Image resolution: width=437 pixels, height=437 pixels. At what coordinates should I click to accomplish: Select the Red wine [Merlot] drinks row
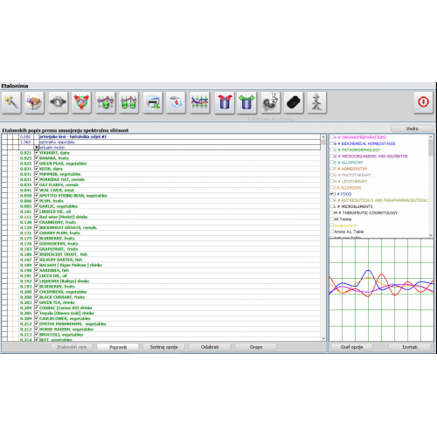click(161, 217)
